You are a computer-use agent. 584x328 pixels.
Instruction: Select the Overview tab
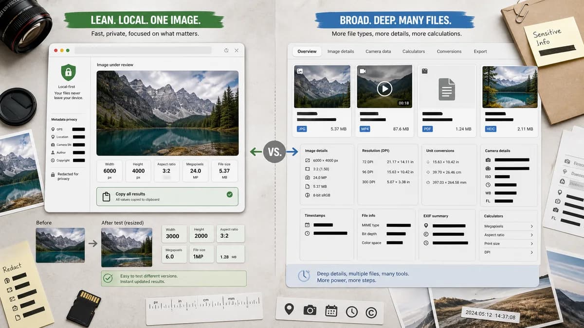[x=307, y=51]
